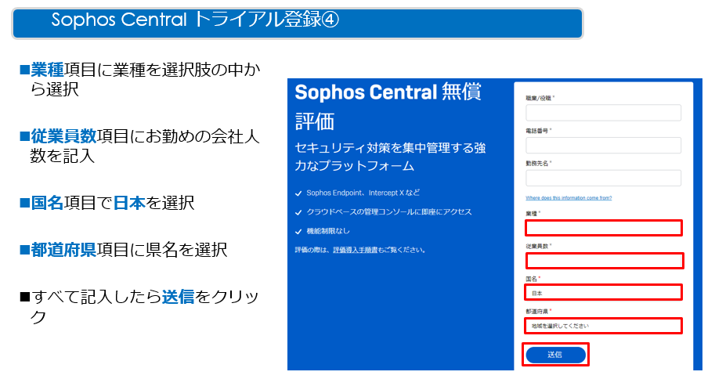715x379 pixels.
Task: Click checkmark icon beside 'Sophos Endpoint'
Action: [298, 193]
